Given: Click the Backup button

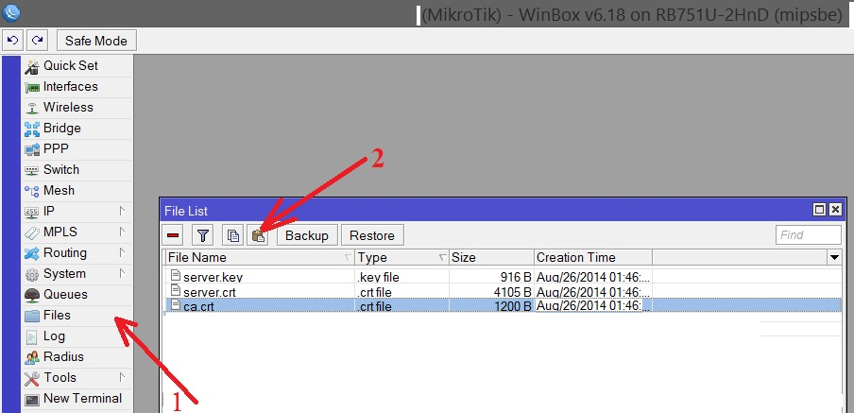Looking at the screenshot, I should (x=307, y=235).
